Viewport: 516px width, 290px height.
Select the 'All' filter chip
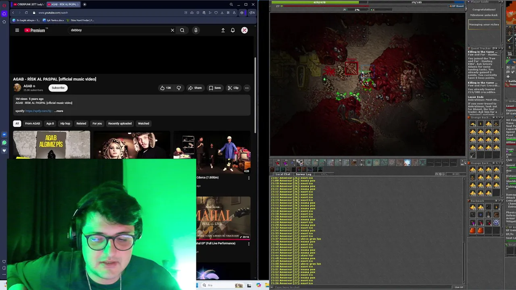[x=17, y=124]
